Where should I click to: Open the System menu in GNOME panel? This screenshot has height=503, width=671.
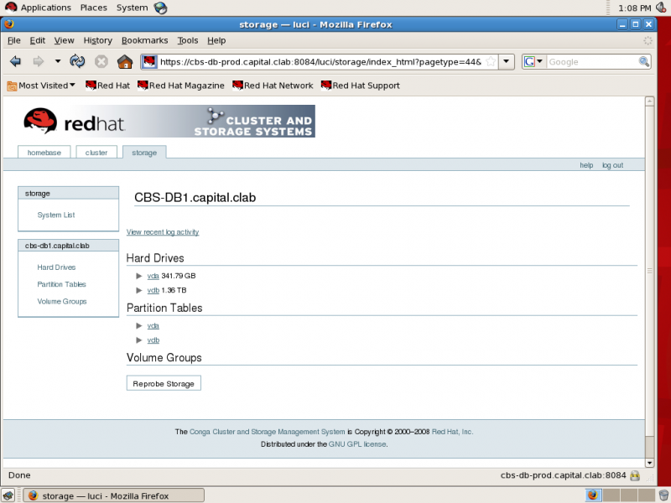coord(132,8)
